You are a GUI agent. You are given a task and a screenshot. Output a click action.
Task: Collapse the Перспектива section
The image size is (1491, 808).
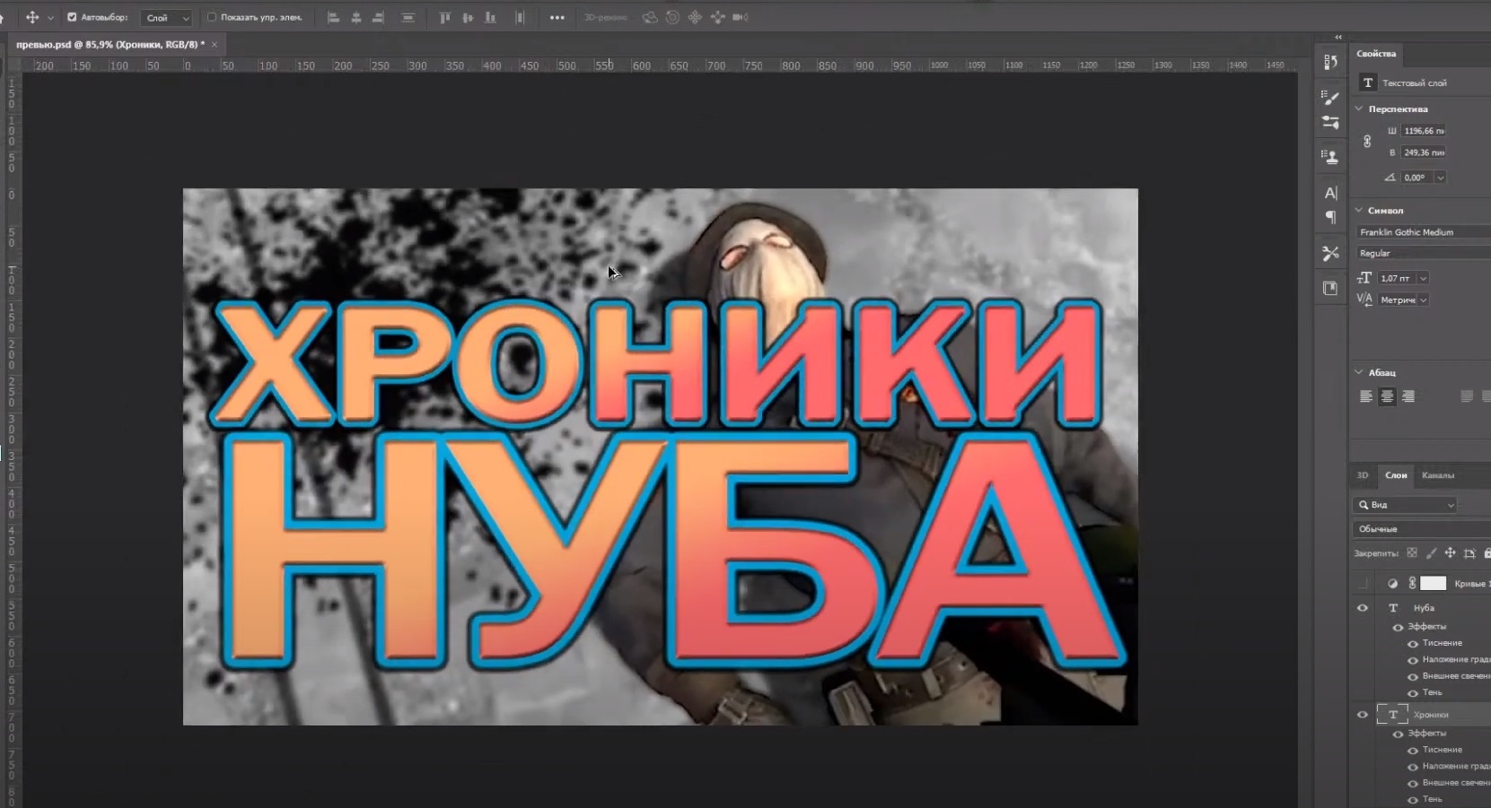coord(1359,109)
